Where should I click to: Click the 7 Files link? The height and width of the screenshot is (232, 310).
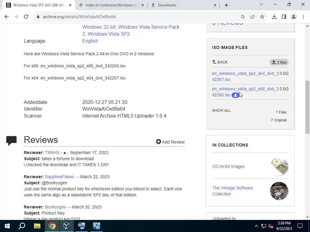click(281, 112)
